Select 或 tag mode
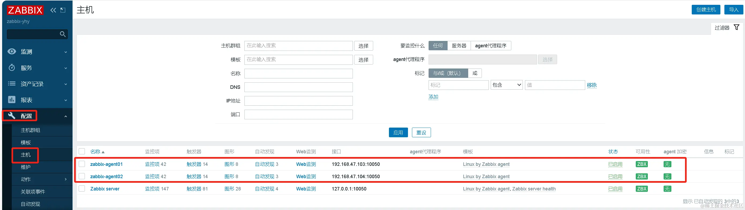 (475, 73)
